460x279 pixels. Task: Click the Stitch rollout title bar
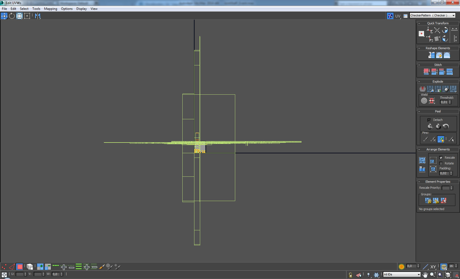pyautogui.click(x=438, y=65)
